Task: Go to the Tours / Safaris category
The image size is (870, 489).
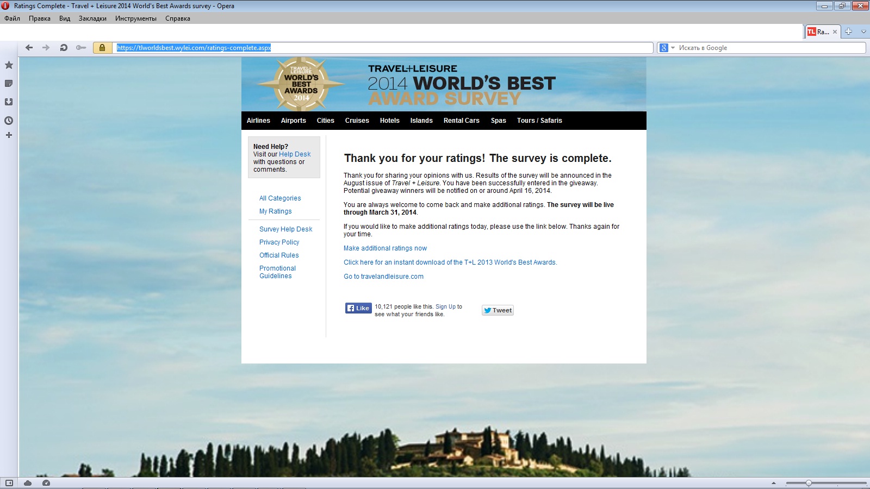Action: 539,121
